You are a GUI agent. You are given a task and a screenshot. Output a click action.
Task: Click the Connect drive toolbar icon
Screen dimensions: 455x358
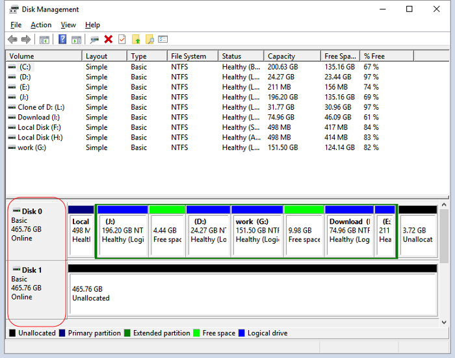[x=95, y=40]
